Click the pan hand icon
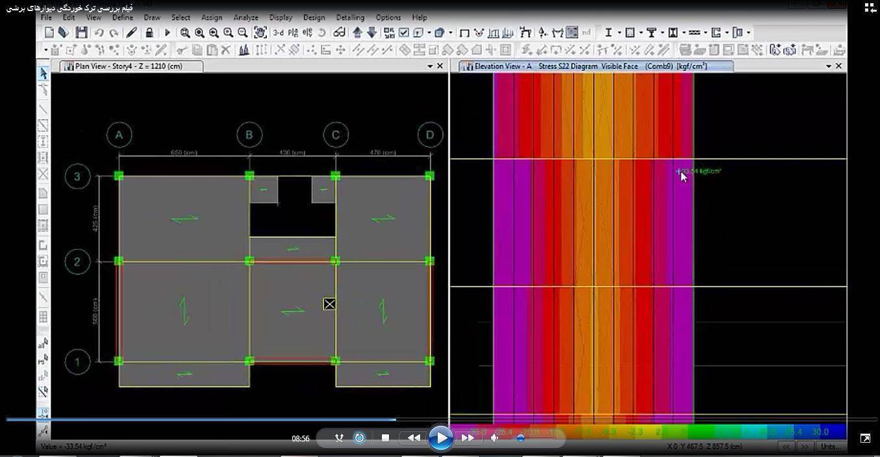The height and width of the screenshot is (457, 880). [260, 32]
